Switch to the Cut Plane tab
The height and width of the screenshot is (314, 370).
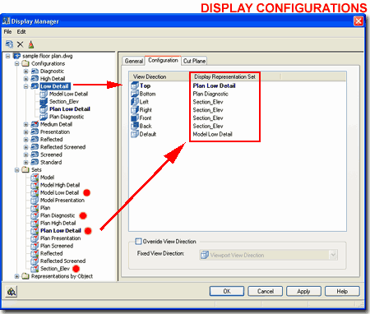(194, 61)
